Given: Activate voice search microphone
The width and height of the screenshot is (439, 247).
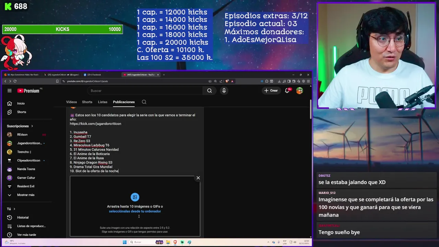Looking at the screenshot, I should pos(224,91).
